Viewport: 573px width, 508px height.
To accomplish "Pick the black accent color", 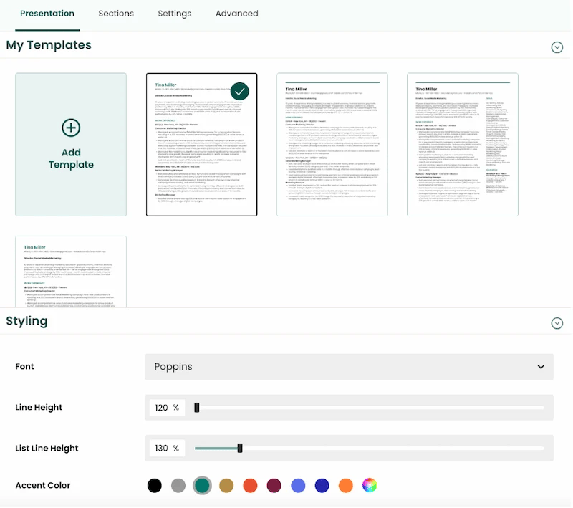I will coord(154,486).
